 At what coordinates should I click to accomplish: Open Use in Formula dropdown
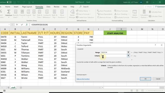point(84,14)
